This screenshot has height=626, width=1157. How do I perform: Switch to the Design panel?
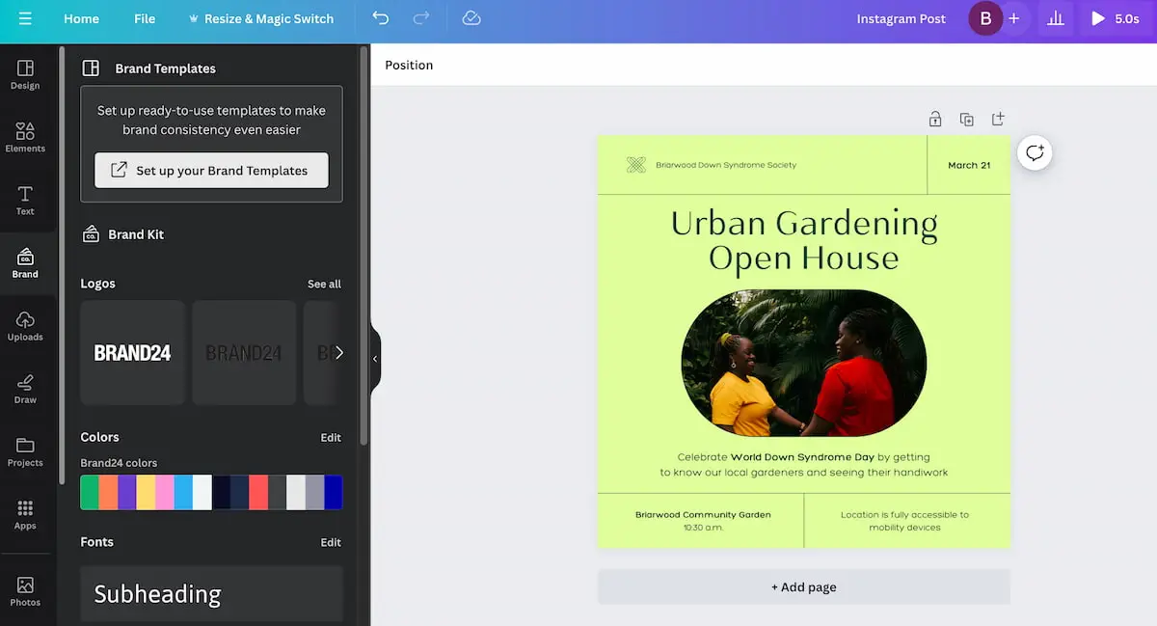(x=25, y=72)
